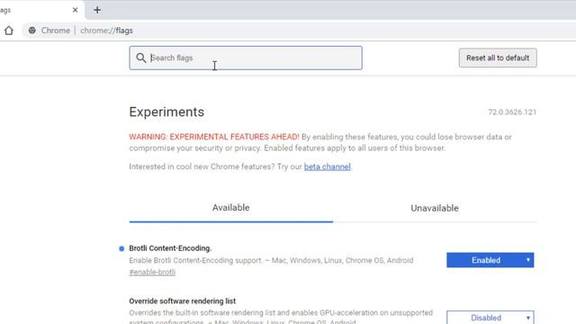Click the Experiments heading
576x324 pixels.
(x=166, y=112)
